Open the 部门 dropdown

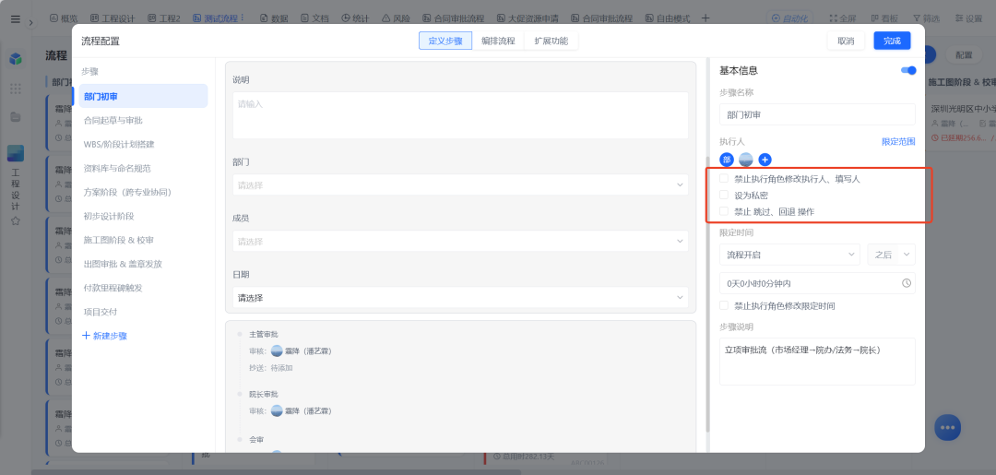click(x=460, y=184)
